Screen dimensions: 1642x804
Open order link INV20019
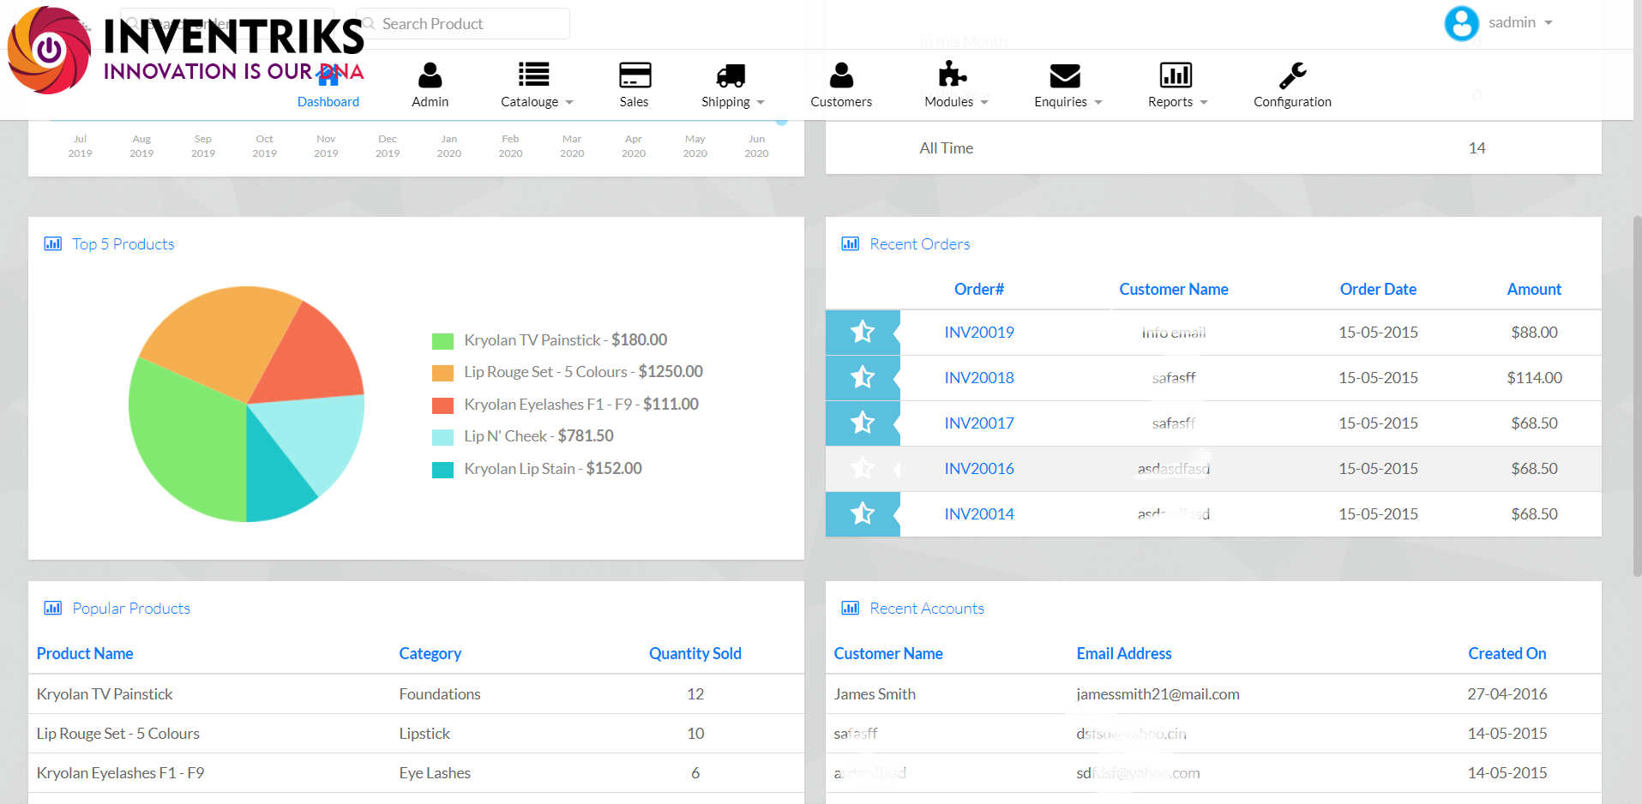(979, 332)
